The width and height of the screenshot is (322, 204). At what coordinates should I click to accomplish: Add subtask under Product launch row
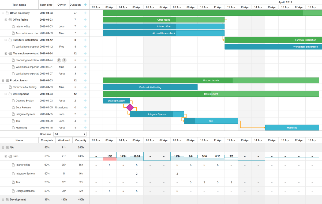(x=85, y=80)
